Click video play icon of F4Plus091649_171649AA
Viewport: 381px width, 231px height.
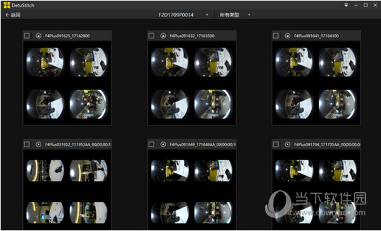163,144
